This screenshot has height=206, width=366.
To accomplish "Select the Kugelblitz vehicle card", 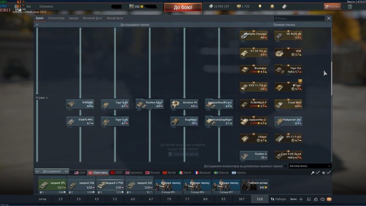I will point(184,121).
